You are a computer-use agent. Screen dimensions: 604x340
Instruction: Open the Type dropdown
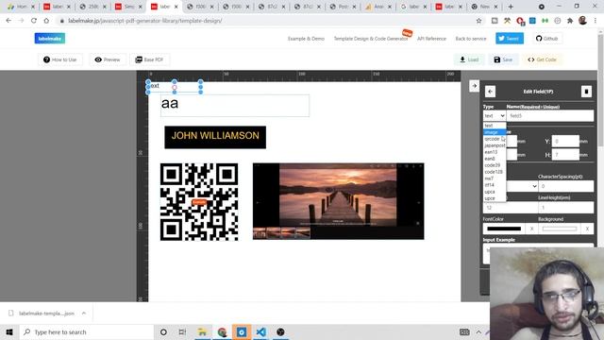pos(495,115)
